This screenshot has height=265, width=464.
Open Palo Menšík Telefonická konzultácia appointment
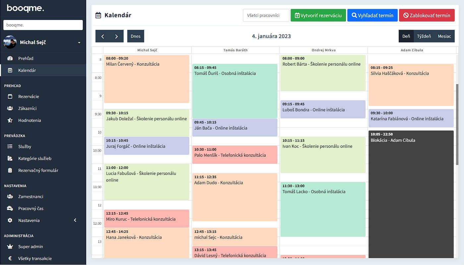tap(235, 155)
